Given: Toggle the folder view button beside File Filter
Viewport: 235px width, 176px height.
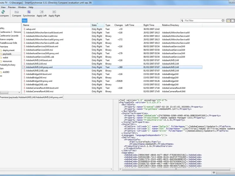Looking at the screenshot, I should click(x=228, y=21).
